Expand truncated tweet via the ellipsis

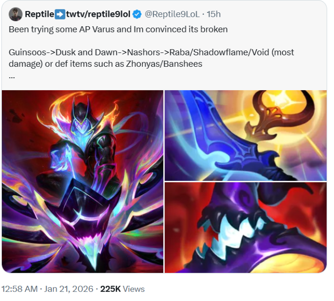(x=12, y=77)
